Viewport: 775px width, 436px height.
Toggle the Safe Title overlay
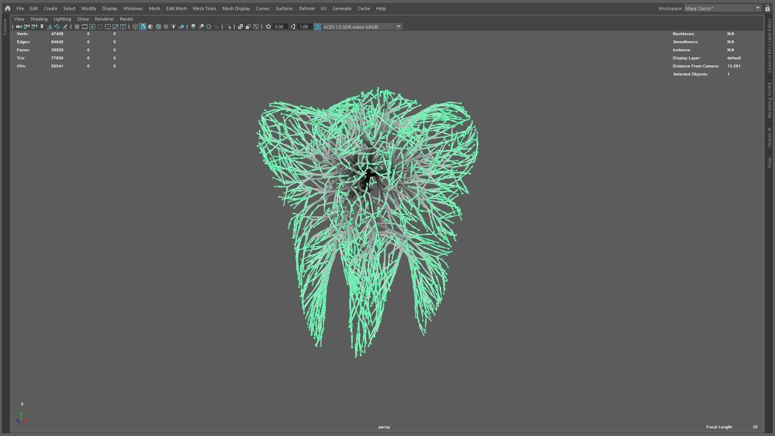(123, 27)
